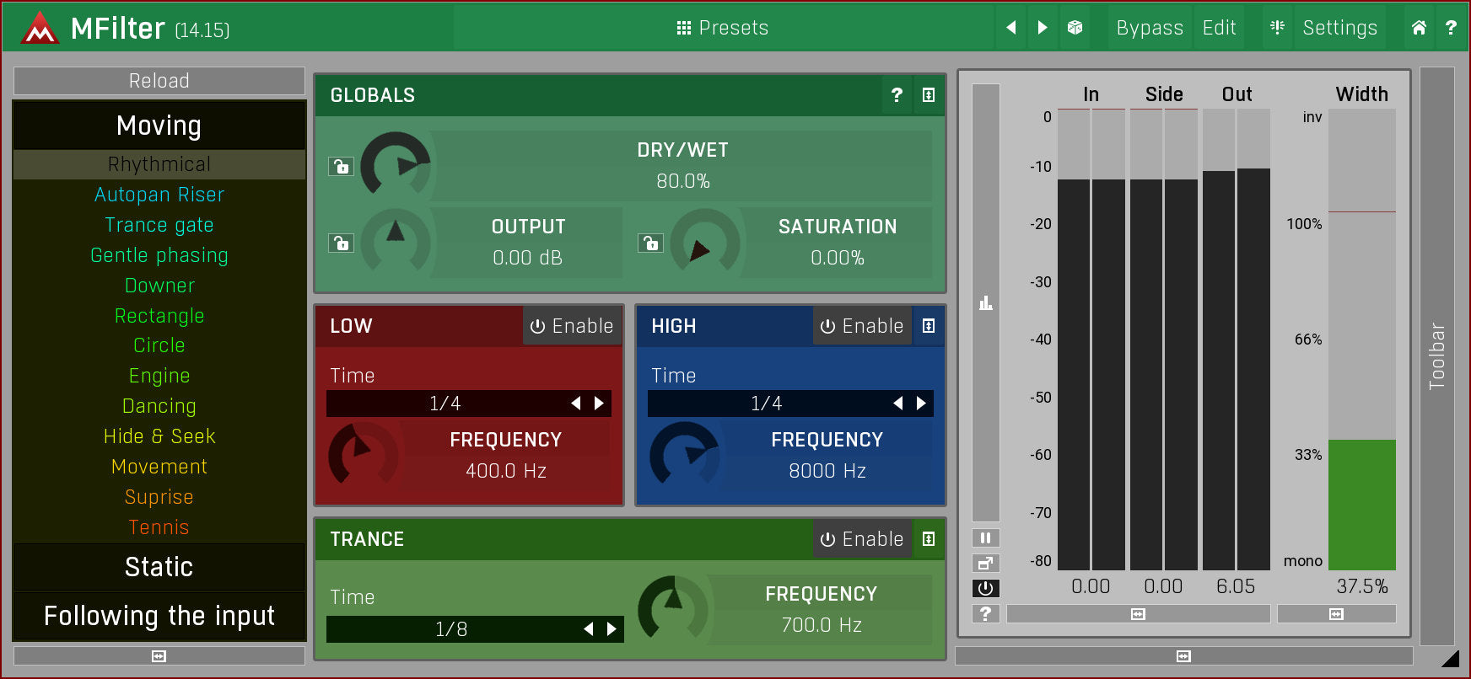The width and height of the screenshot is (1471, 679).
Task: Step LOW Time value to next option
Action: [600, 404]
